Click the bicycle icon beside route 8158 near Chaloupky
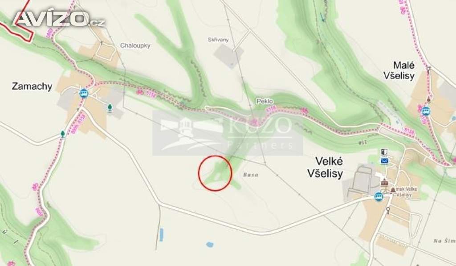456x266 pixels. click(139, 92)
